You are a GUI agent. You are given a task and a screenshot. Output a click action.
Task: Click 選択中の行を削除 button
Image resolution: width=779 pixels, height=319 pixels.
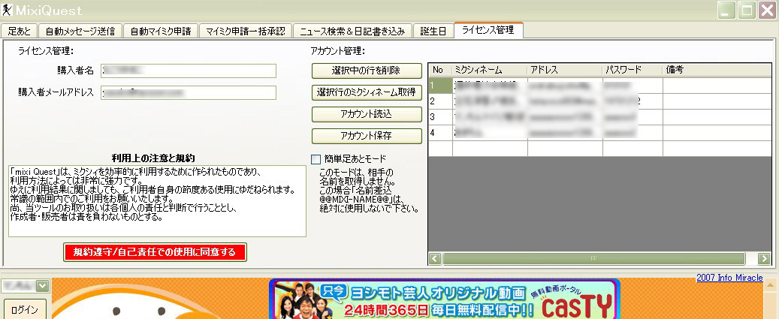coord(367,71)
